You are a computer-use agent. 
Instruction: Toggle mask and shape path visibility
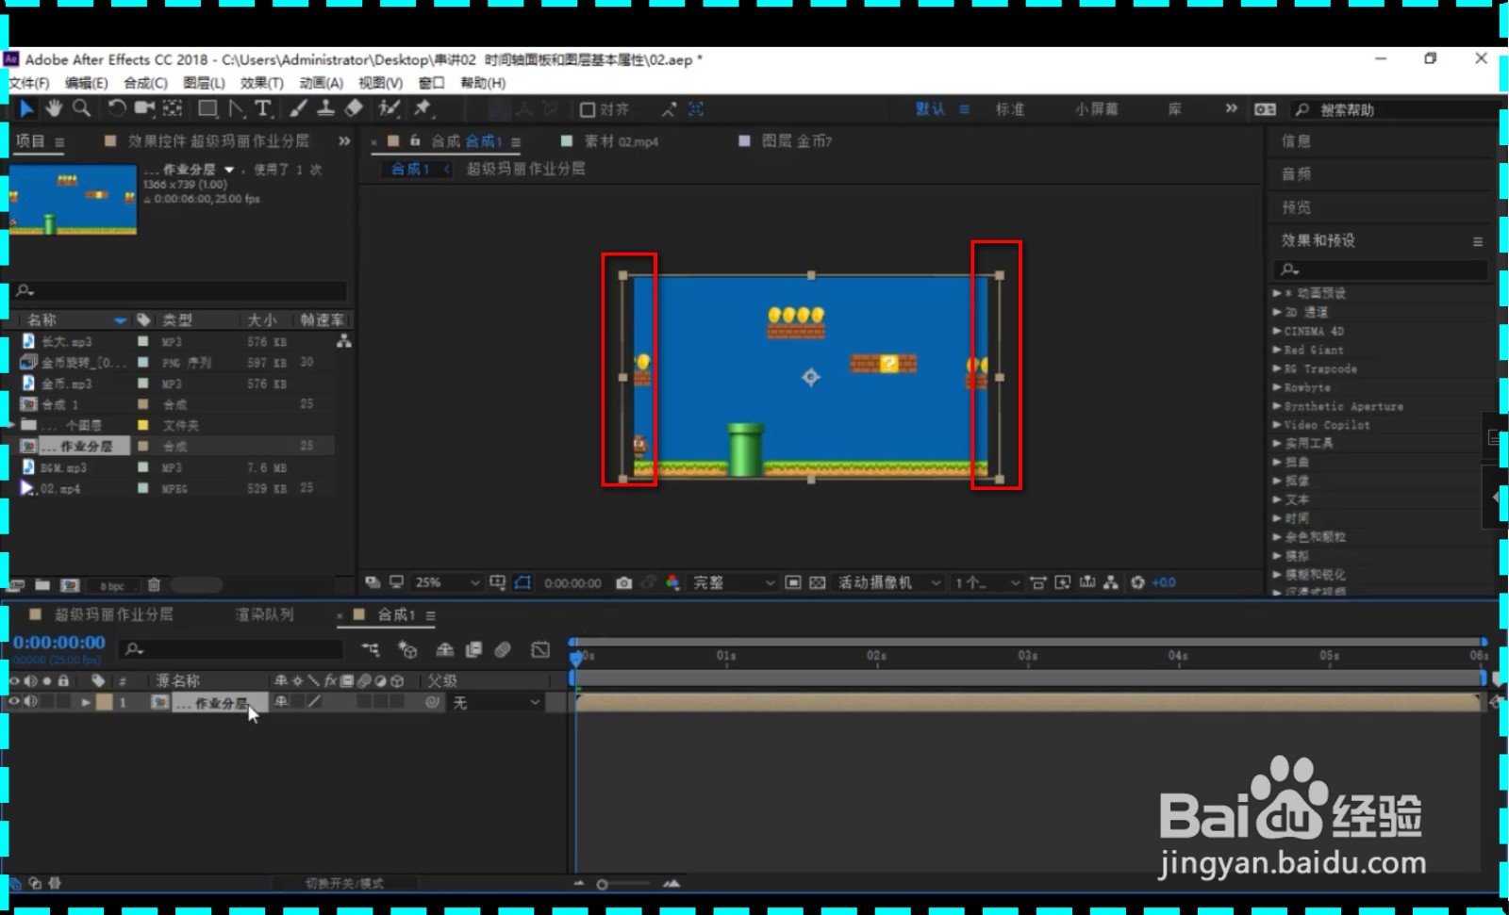[x=522, y=583]
